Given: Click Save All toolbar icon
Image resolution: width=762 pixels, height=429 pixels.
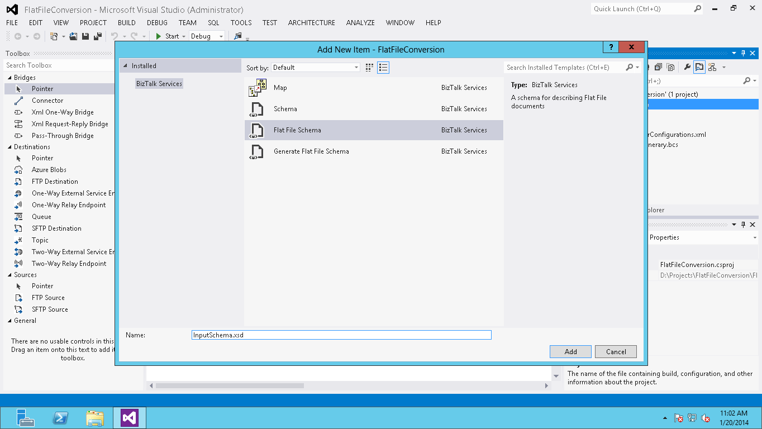Looking at the screenshot, I should (97, 36).
